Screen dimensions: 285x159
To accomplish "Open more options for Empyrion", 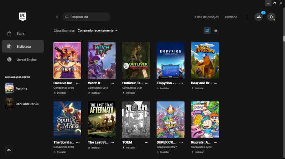I will pos(181,83).
